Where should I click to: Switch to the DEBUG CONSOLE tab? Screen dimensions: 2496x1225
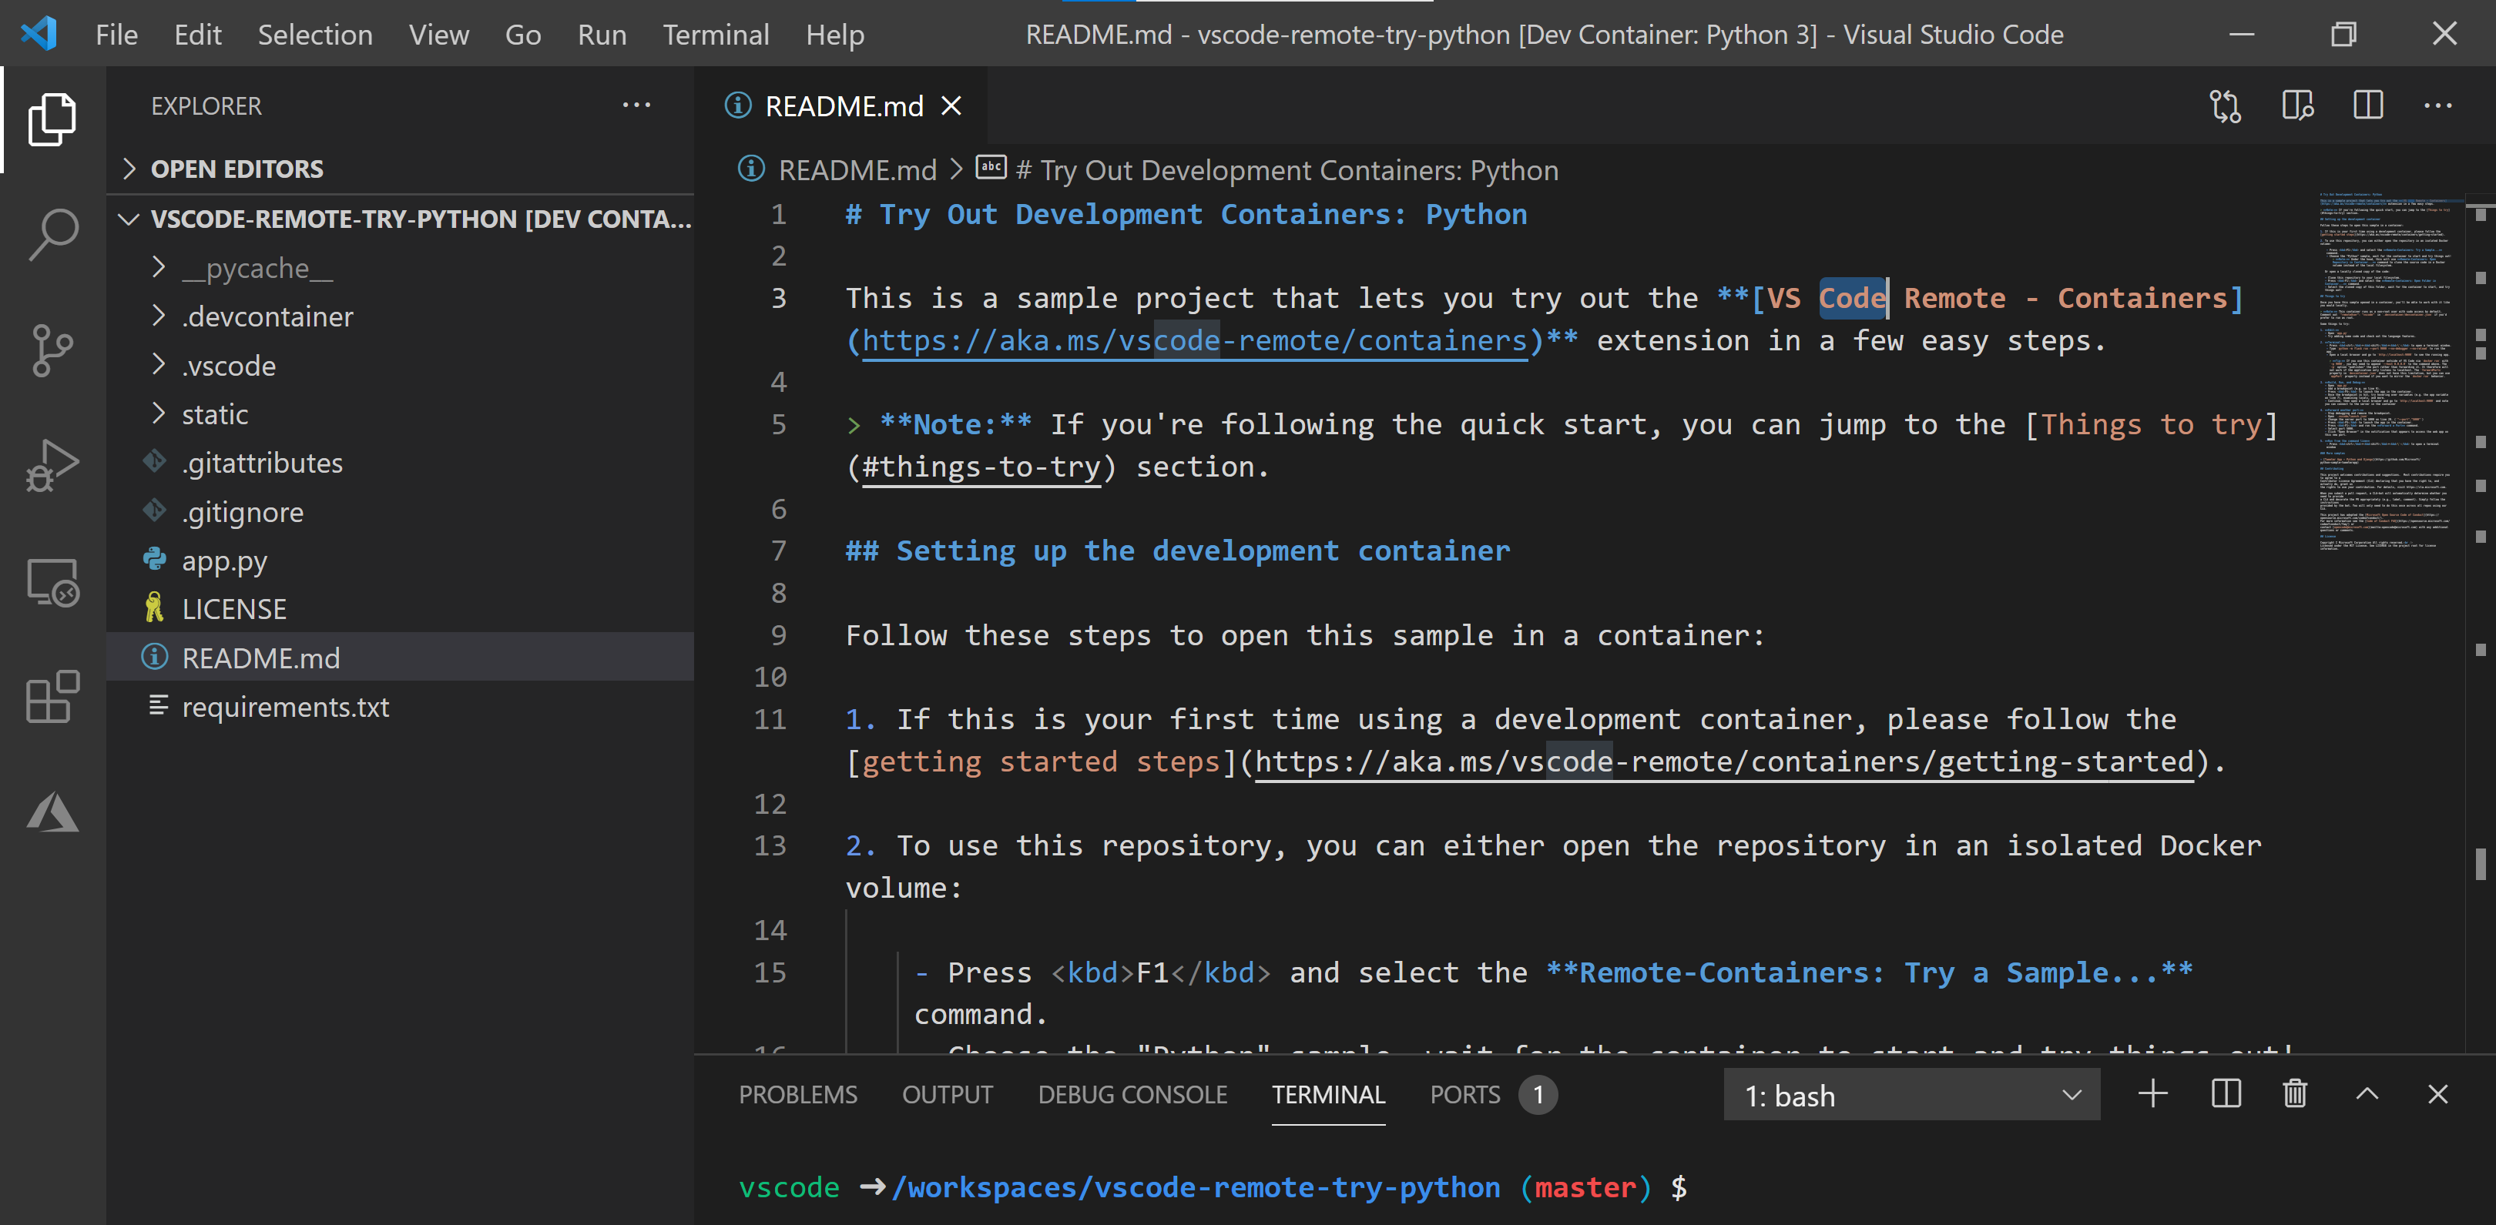point(1132,1094)
